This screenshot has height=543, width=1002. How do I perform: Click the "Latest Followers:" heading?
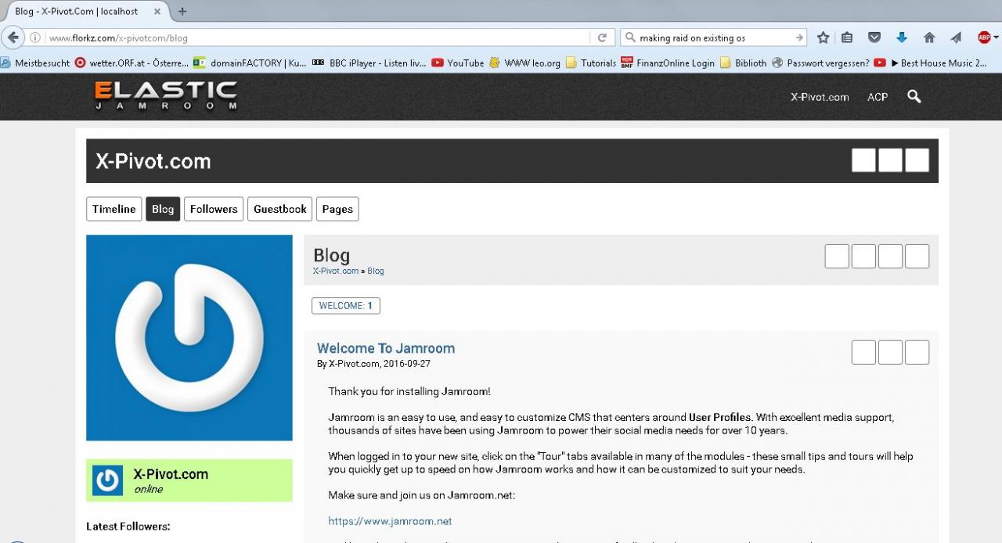128,527
